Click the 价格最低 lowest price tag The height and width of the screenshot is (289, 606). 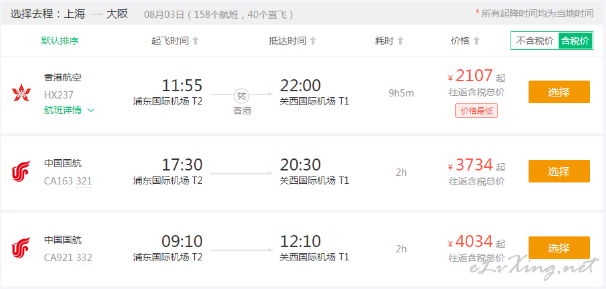tap(477, 111)
